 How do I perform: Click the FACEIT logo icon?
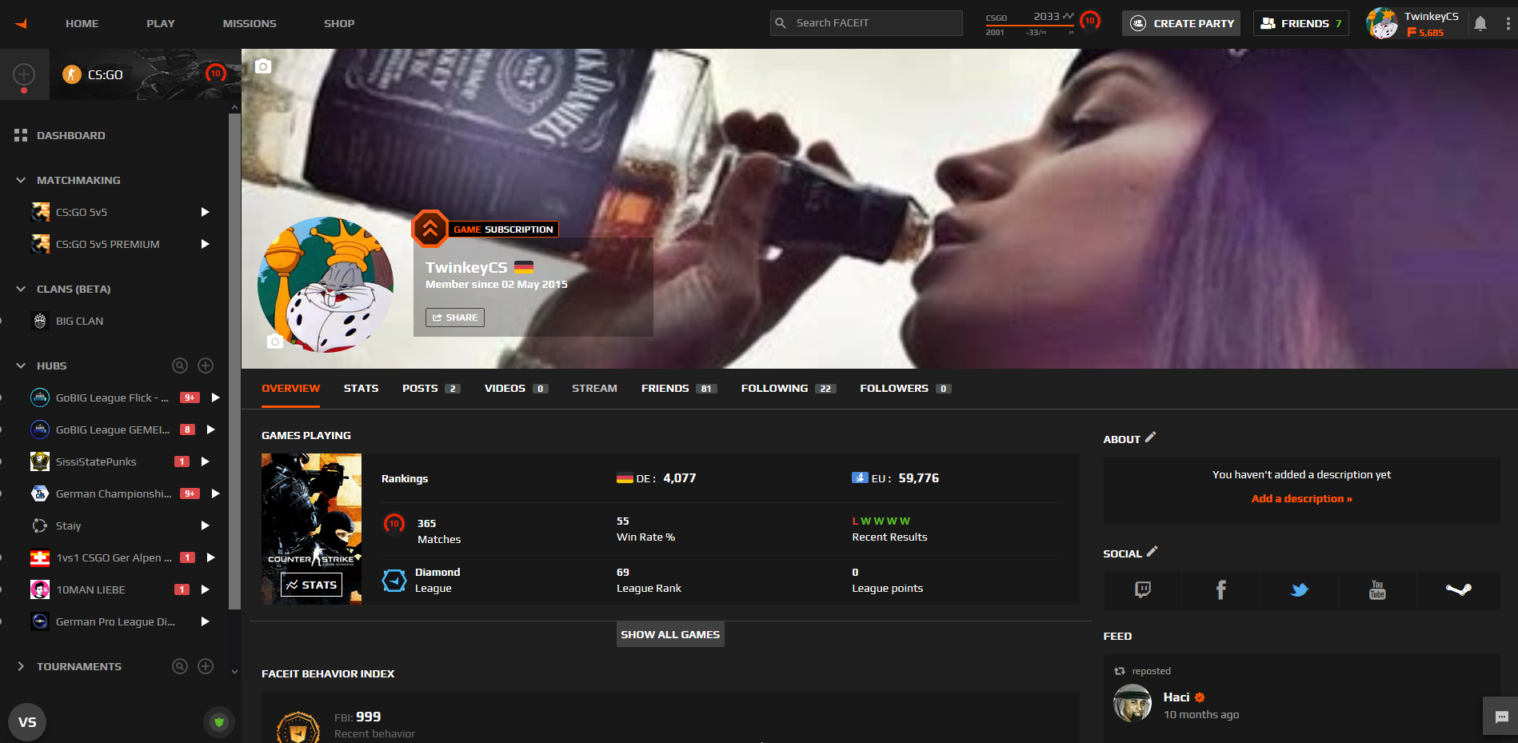21,23
